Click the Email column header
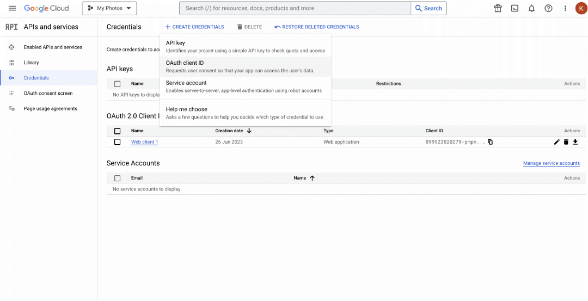Screen dimensions: 588x301 pos(137,178)
